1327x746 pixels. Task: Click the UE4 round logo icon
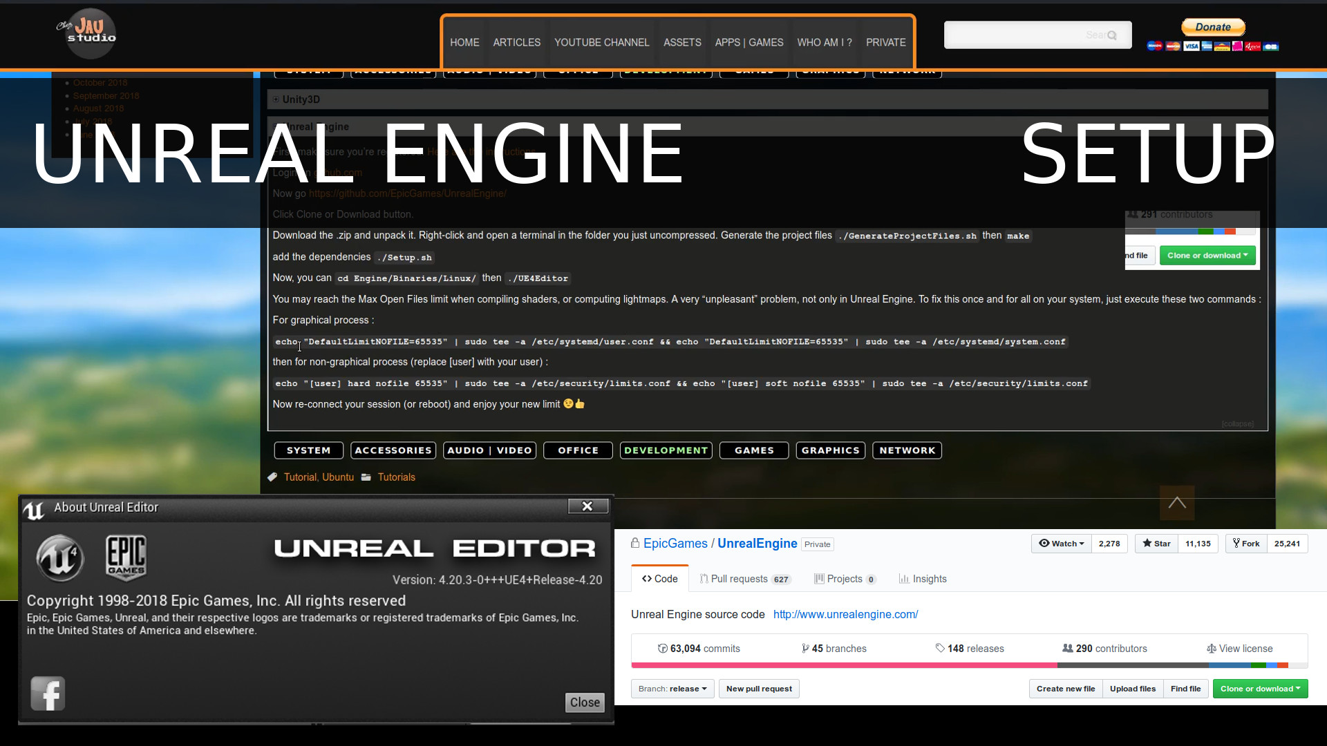coord(60,557)
